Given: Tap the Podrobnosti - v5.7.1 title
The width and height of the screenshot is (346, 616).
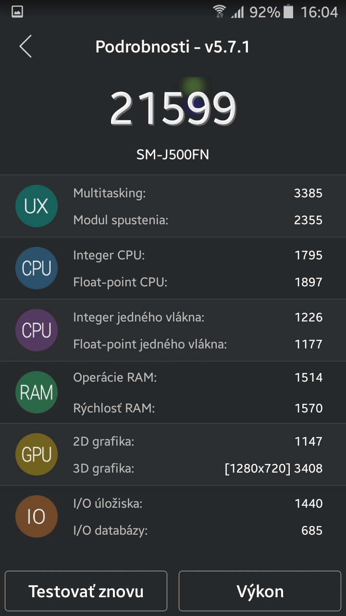Looking at the screenshot, I should [173, 47].
